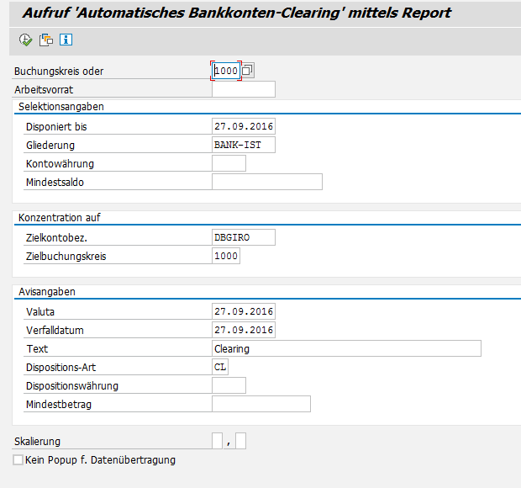Click the Dispositionswährung input field

coord(229,385)
